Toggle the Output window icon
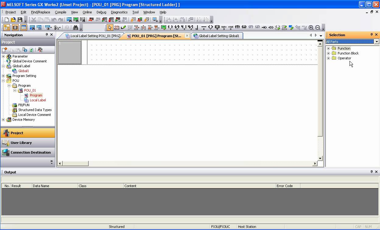The height and width of the screenshot is (230, 380). point(24,28)
